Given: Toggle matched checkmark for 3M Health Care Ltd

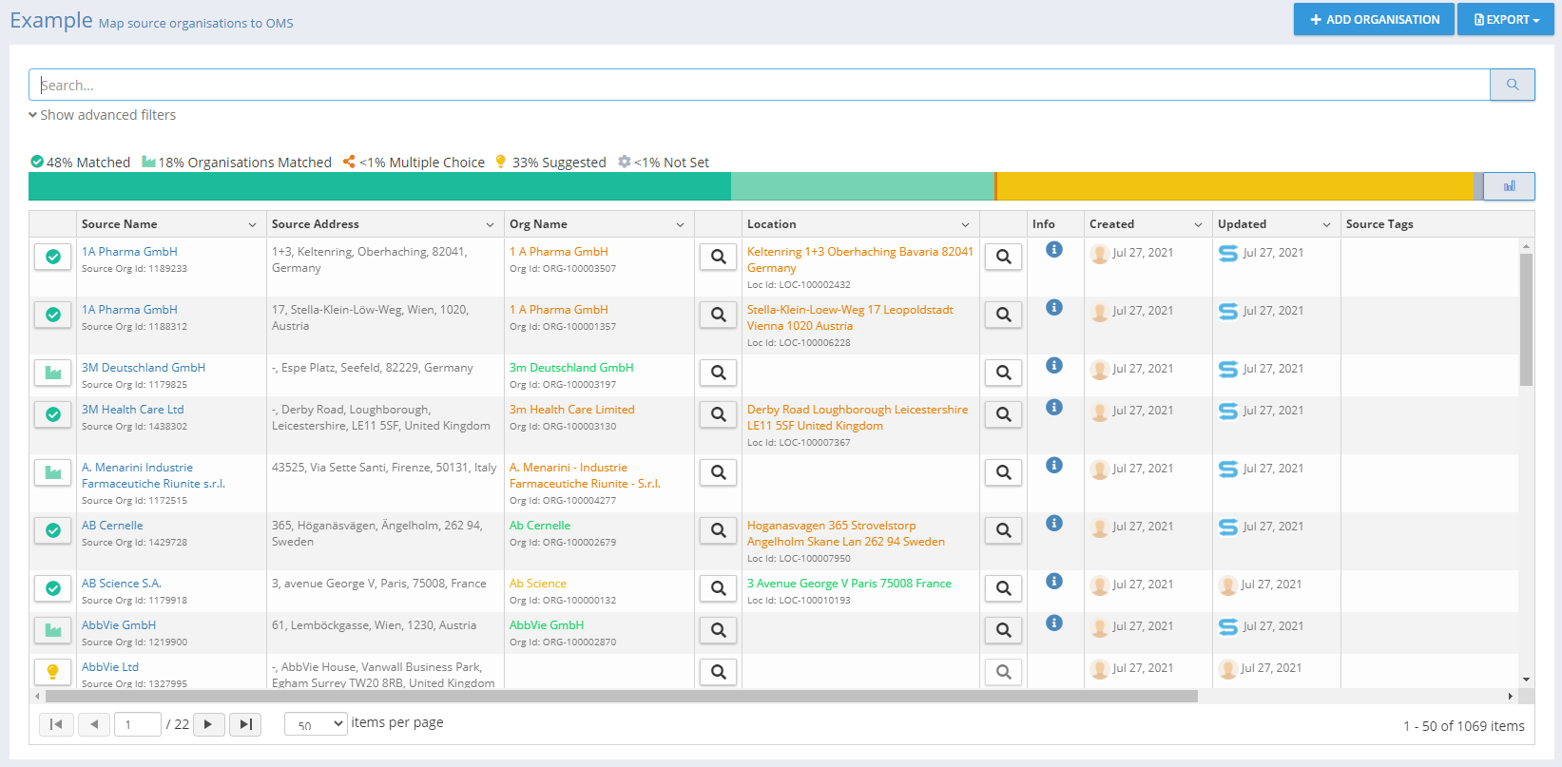Looking at the screenshot, I should [x=53, y=414].
